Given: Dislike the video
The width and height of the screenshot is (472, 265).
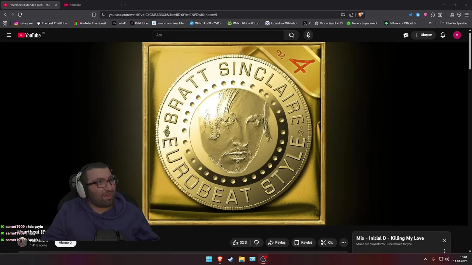Looking at the screenshot, I should [x=257, y=243].
